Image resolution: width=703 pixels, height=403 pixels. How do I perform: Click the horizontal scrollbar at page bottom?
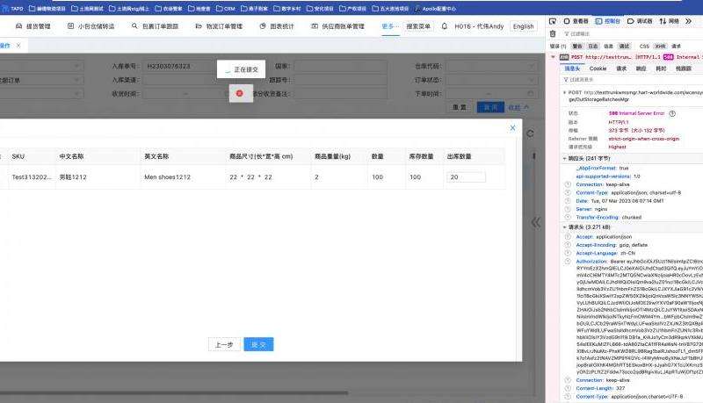(174, 392)
